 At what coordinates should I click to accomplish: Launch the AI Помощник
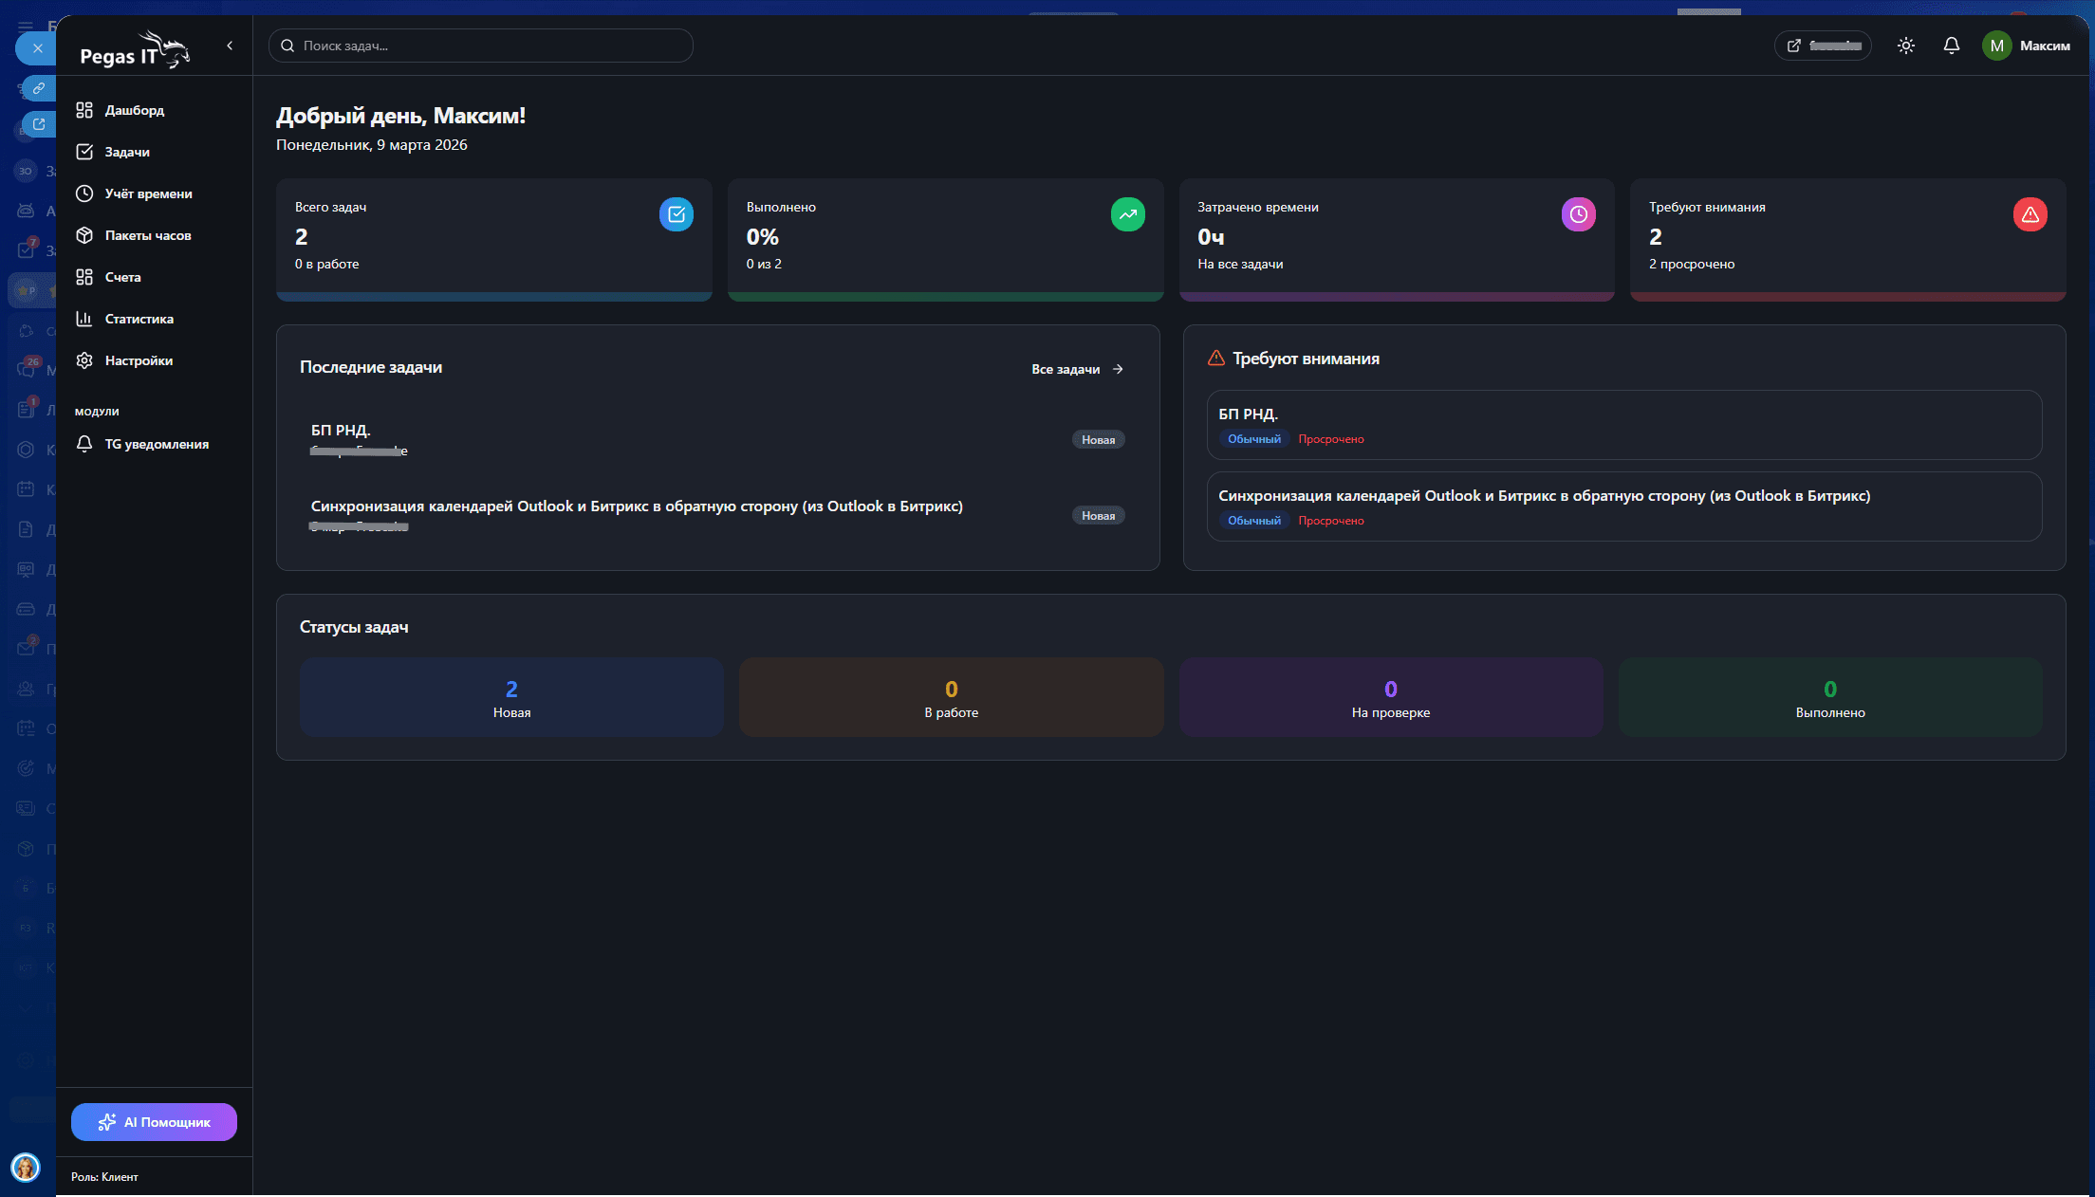pos(153,1122)
